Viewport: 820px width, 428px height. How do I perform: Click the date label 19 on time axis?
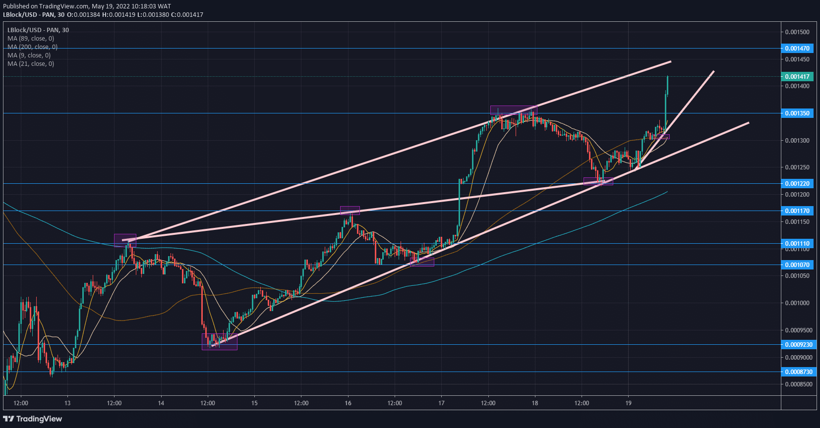pyautogui.click(x=628, y=403)
